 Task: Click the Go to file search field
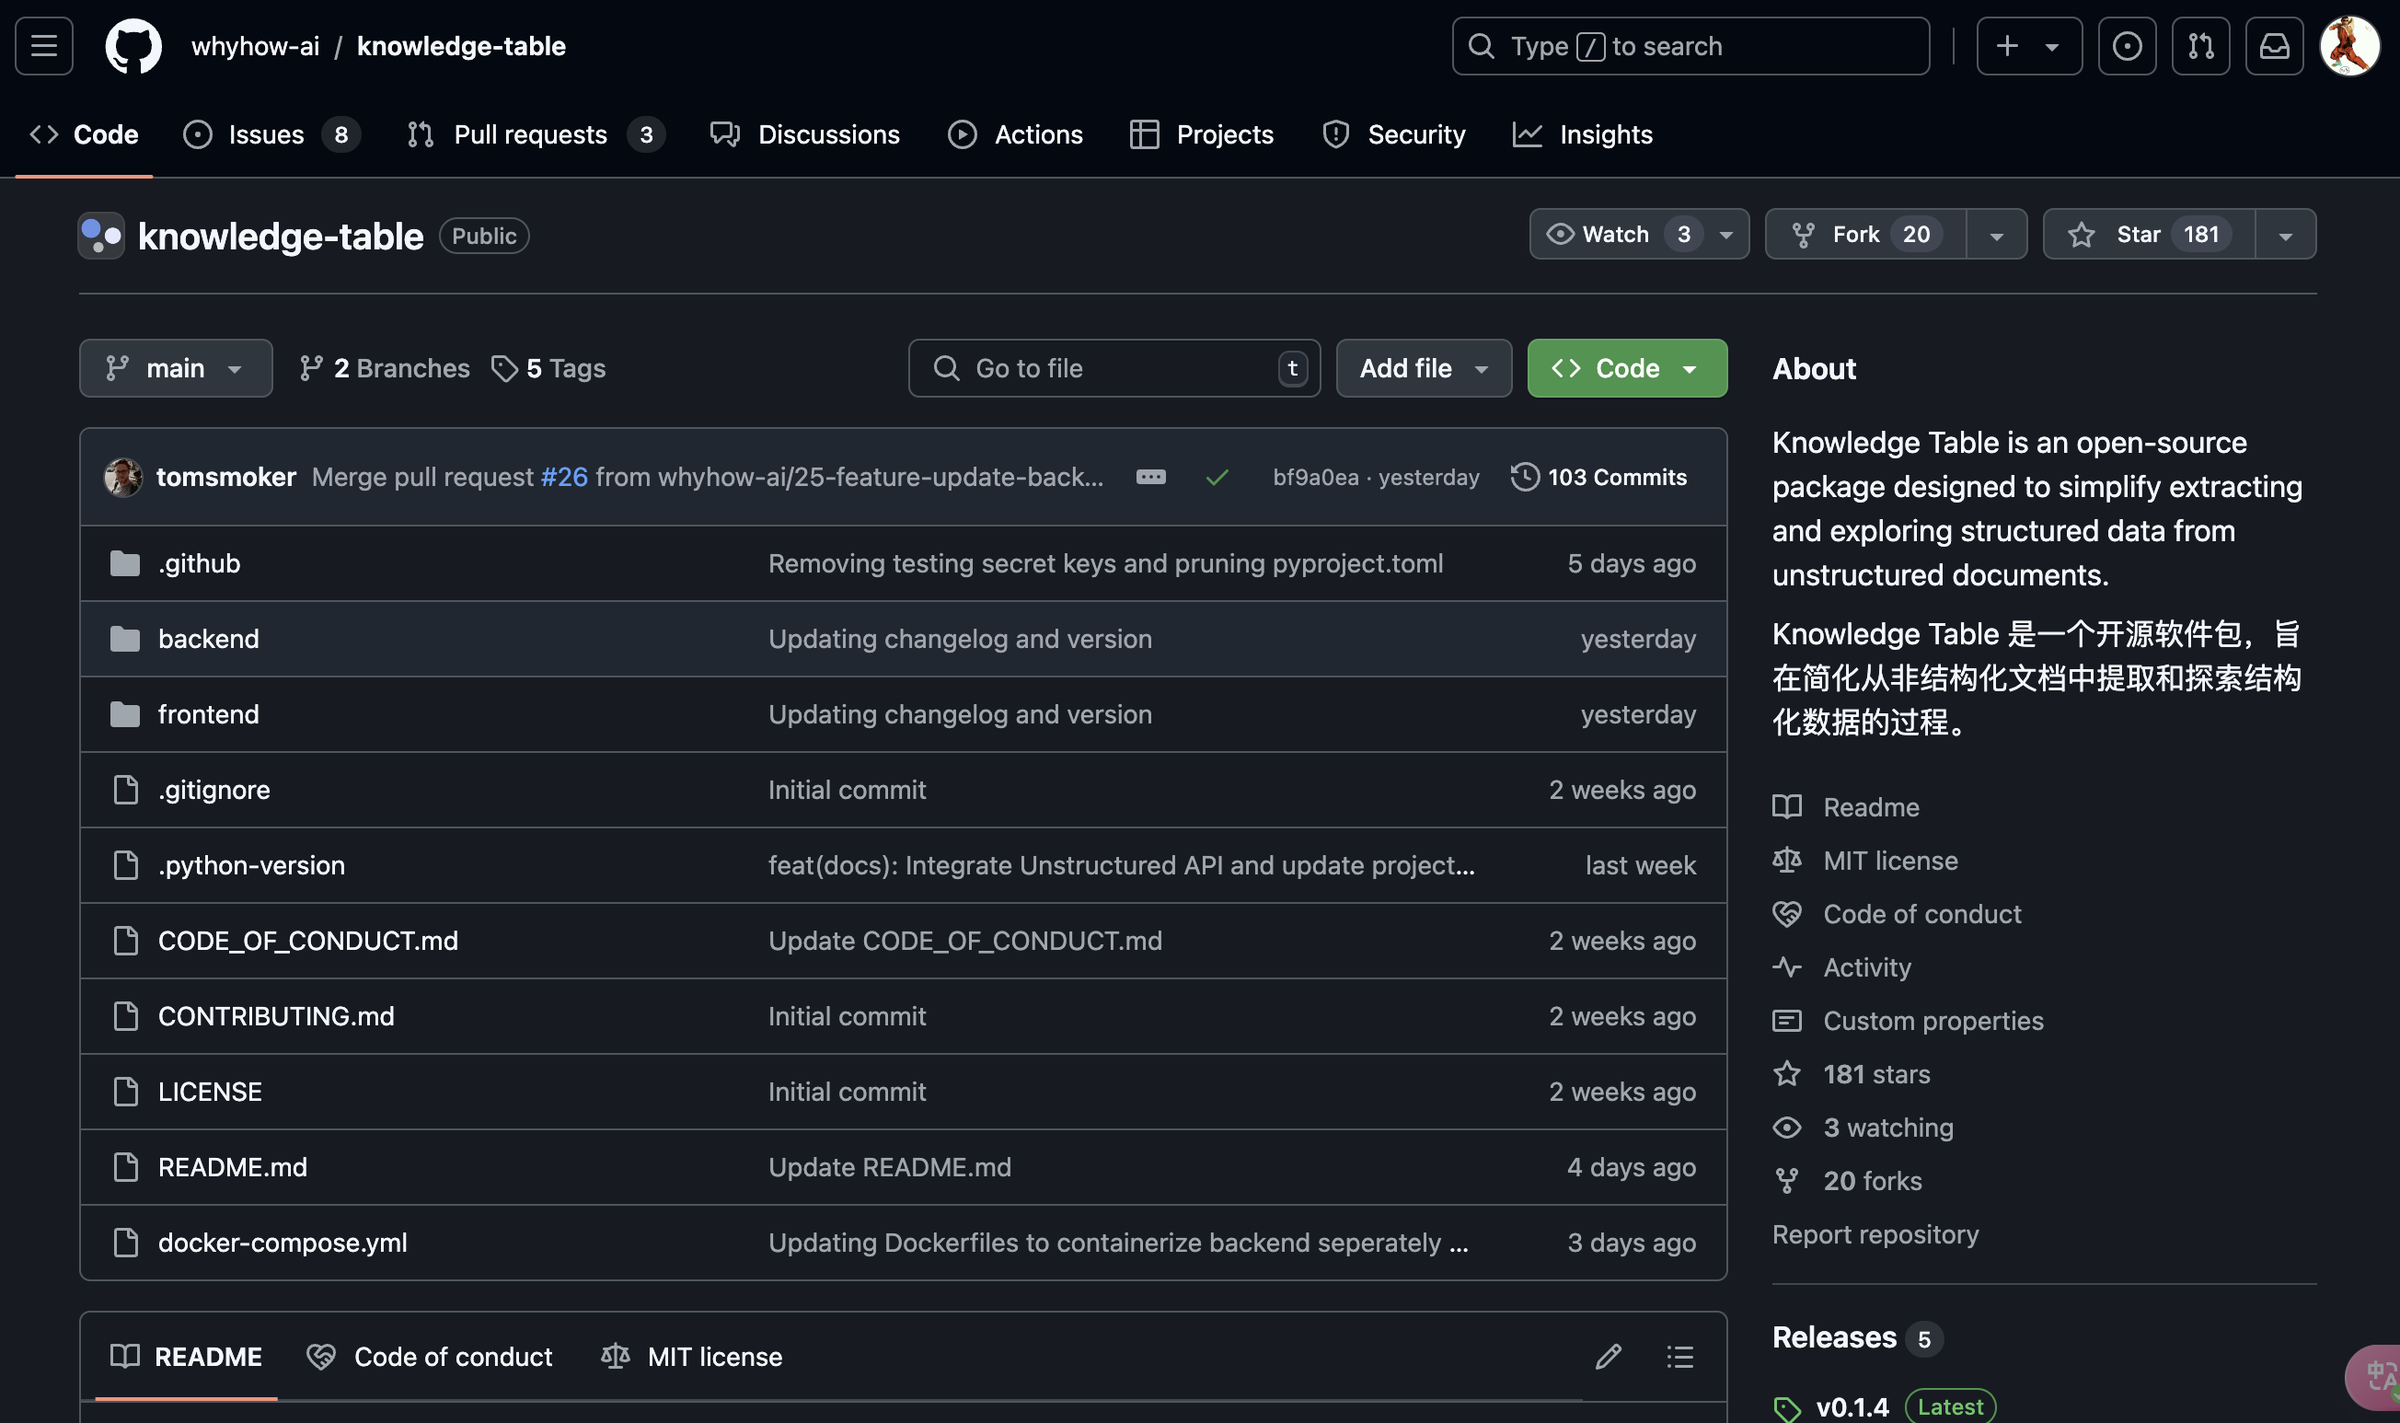(1113, 368)
